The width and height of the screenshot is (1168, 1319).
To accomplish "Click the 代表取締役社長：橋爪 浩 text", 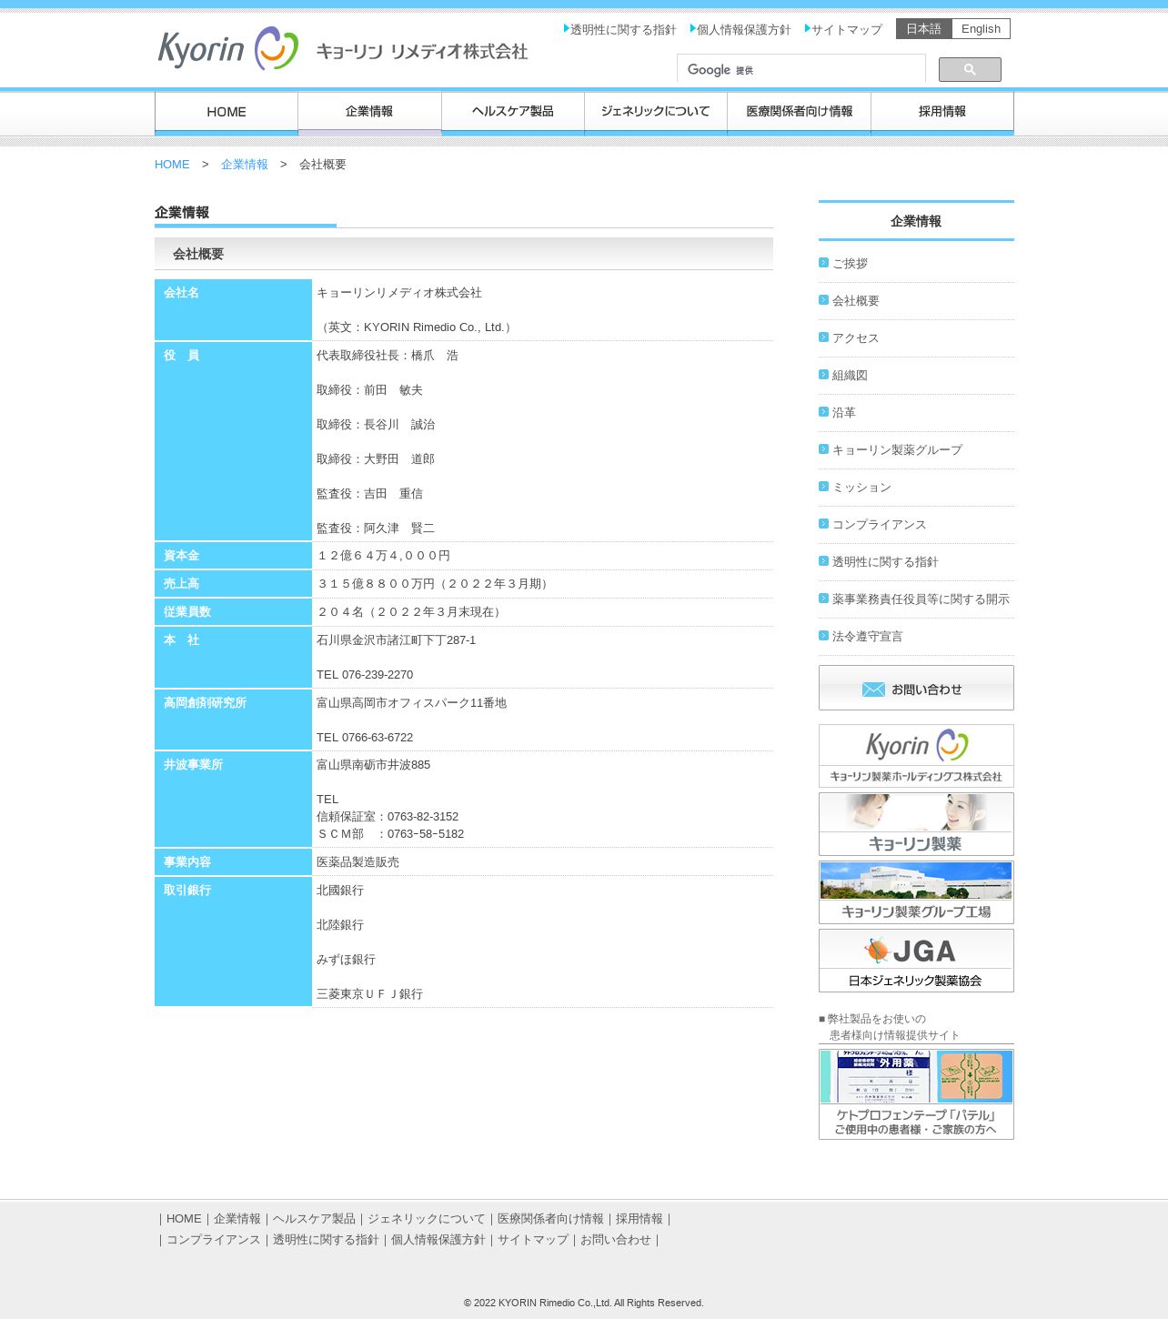I will pyautogui.click(x=388, y=356).
